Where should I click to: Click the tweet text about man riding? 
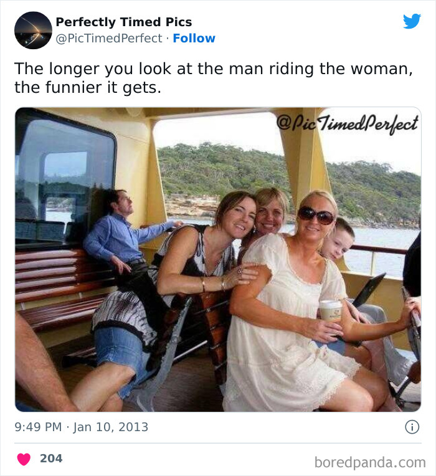click(214, 78)
